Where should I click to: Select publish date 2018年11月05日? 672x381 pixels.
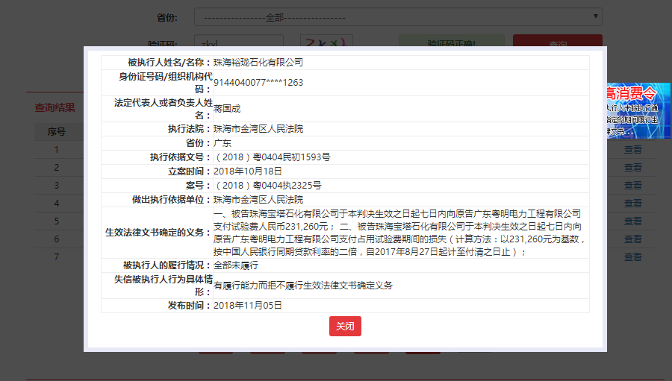[x=248, y=305]
